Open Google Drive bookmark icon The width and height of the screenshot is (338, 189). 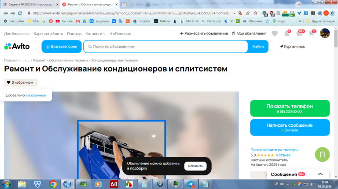coord(84,21)
